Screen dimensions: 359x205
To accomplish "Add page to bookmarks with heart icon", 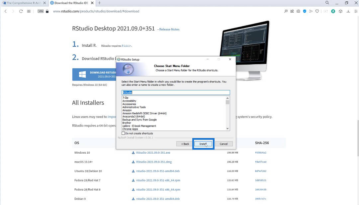I will (x=317, y=11).
